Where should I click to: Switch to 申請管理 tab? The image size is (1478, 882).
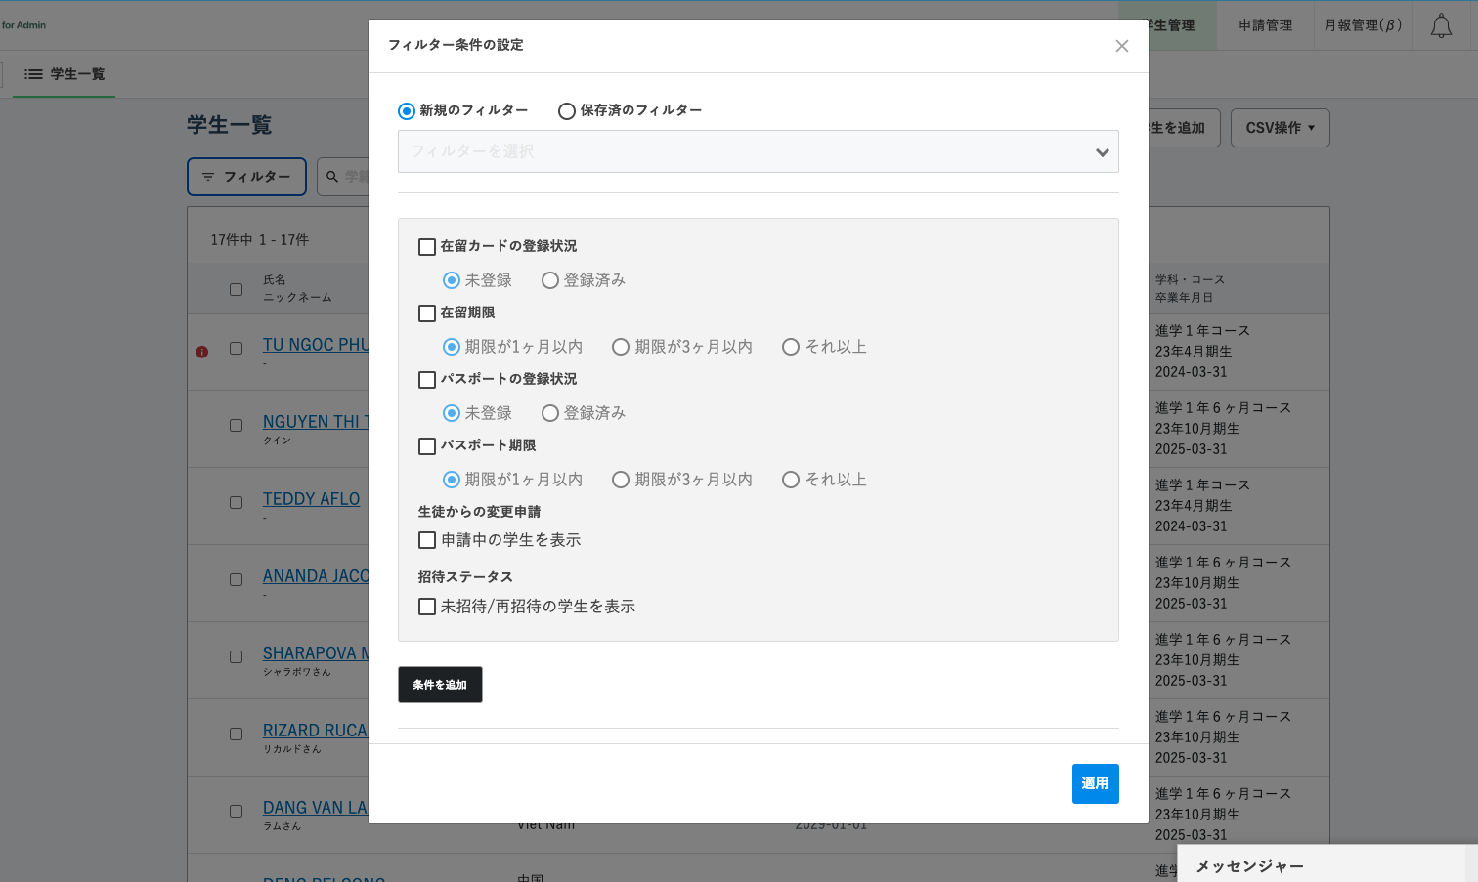pos(1265,25)
